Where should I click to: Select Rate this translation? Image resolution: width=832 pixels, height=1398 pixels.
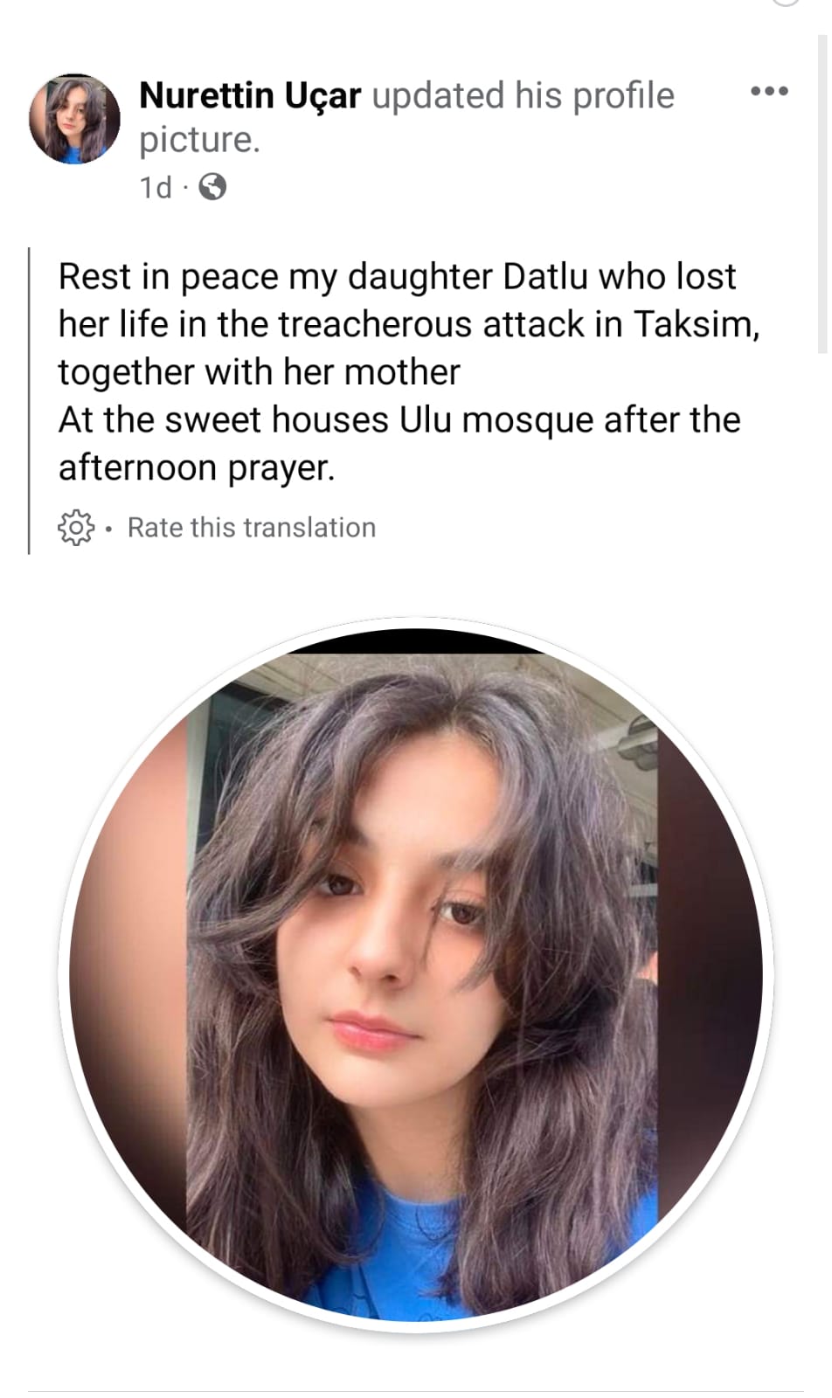pos(252,528)
